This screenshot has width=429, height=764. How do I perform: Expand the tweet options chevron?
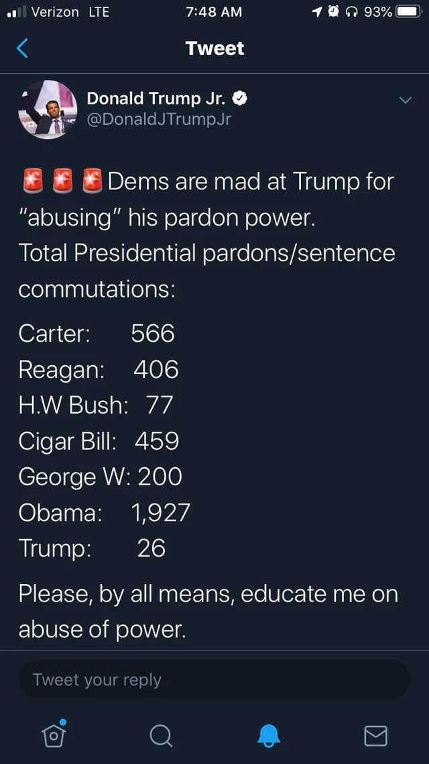tap(405, 100)
